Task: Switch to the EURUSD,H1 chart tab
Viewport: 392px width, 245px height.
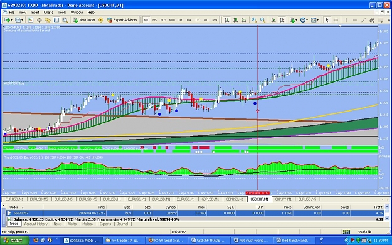Action: tap(112, 199)
